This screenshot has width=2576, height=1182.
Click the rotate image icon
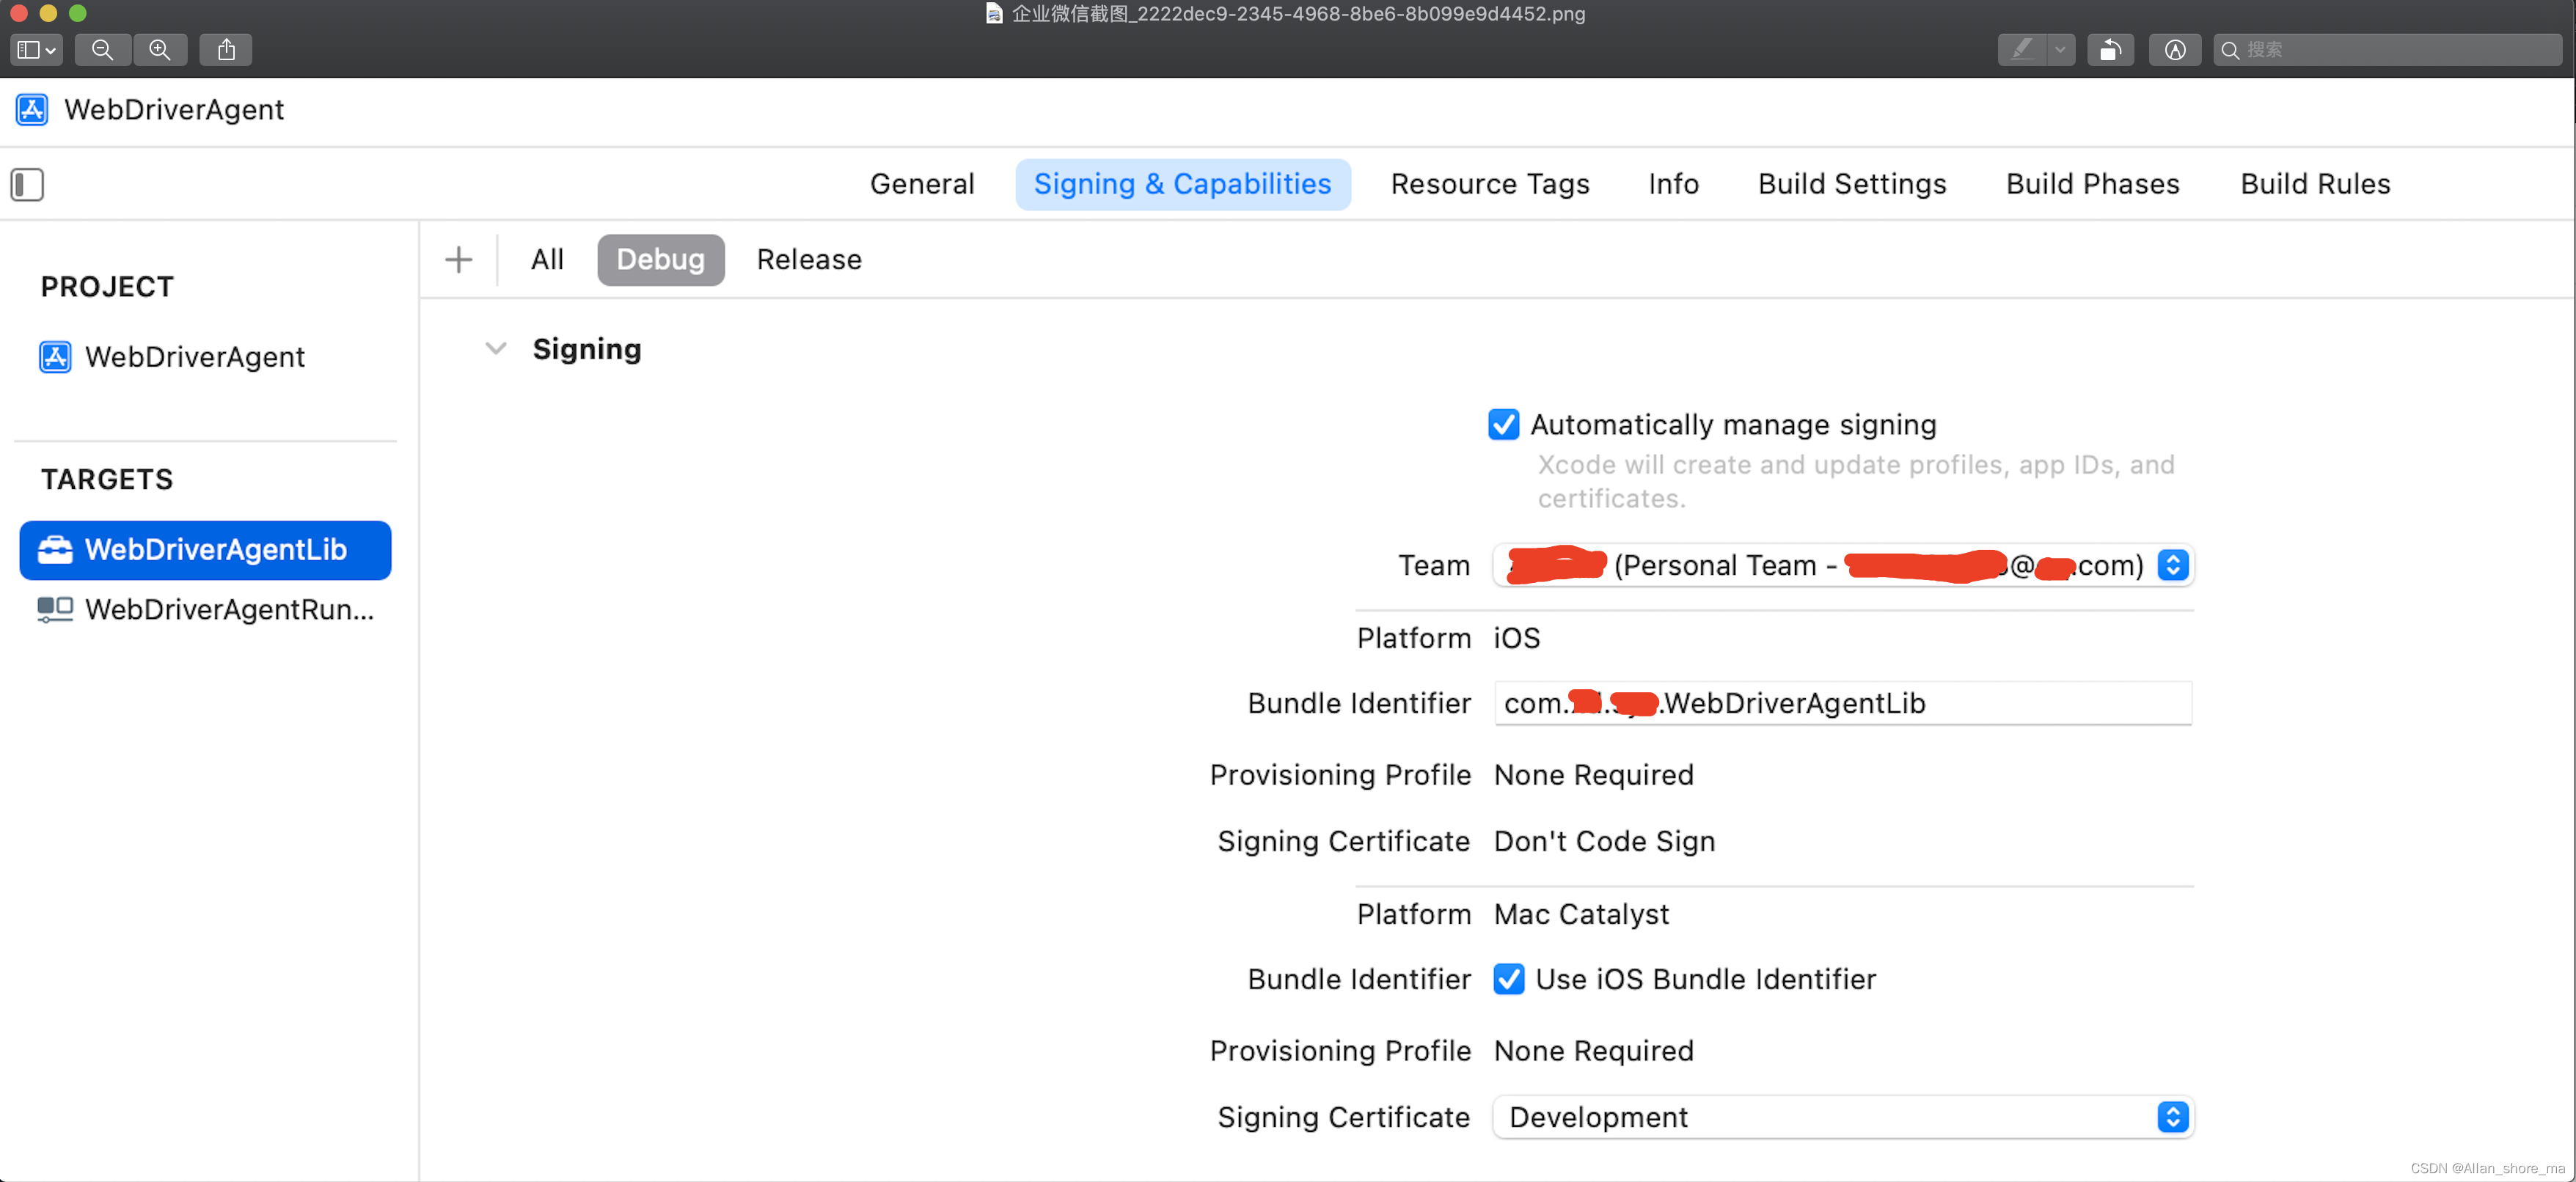click(x=2110, y=49)
